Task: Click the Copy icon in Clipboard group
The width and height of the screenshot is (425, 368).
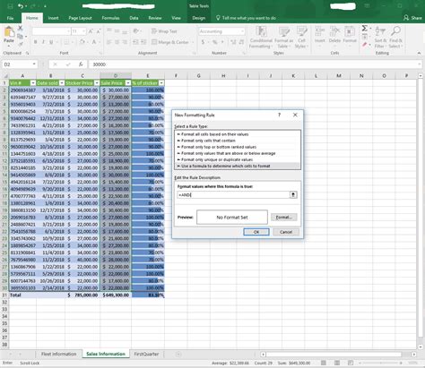Action: [x=21, y=37]
